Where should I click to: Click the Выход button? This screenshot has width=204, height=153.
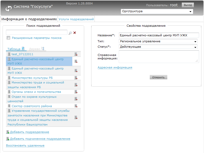coord(188,5)
